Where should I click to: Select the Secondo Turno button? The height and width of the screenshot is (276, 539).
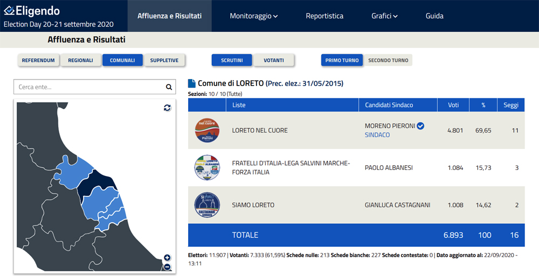pyautogui.click(x=388, y=60)
